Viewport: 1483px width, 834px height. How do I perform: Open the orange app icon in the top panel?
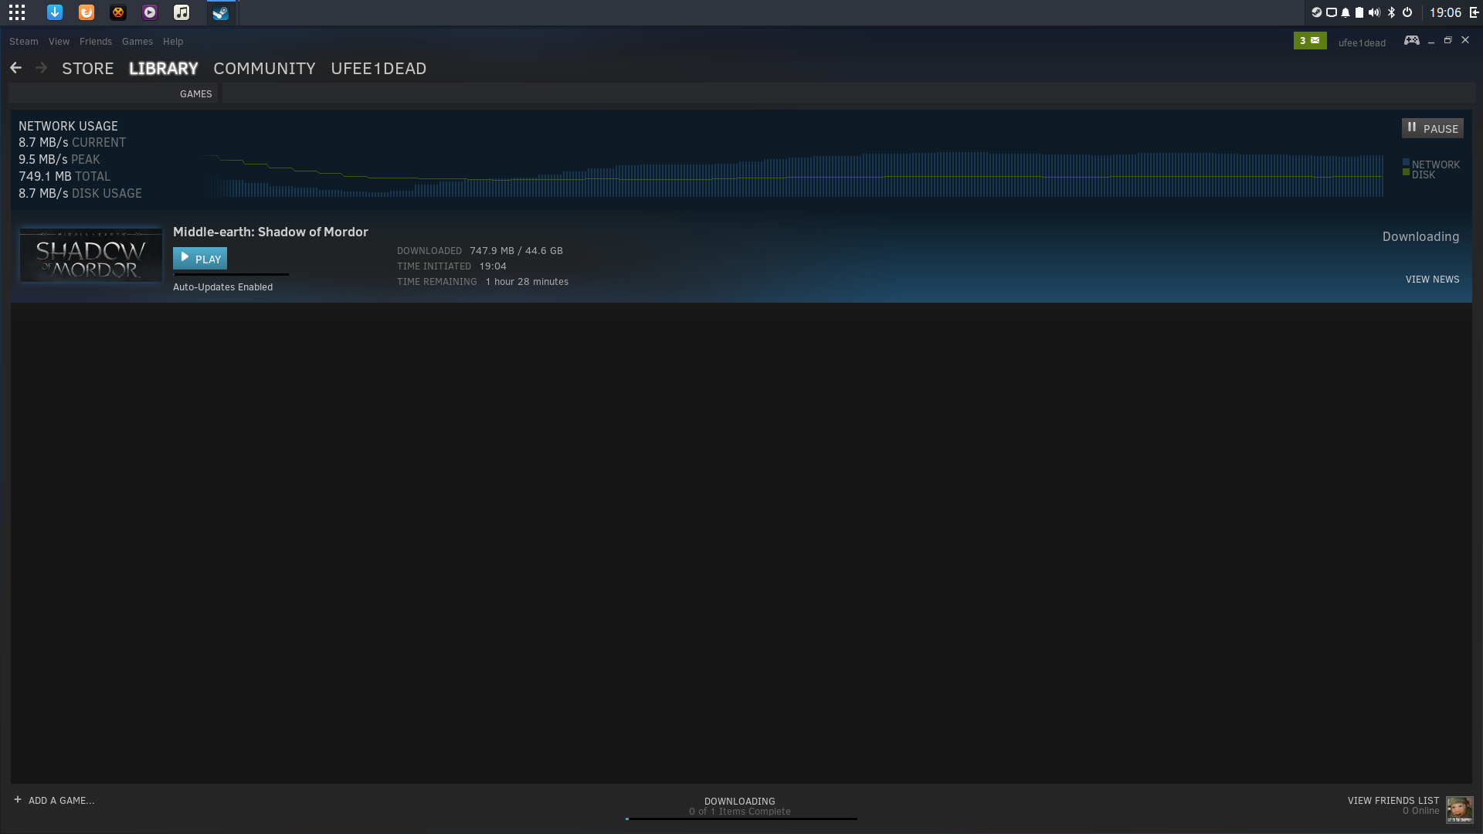(87, 12)
